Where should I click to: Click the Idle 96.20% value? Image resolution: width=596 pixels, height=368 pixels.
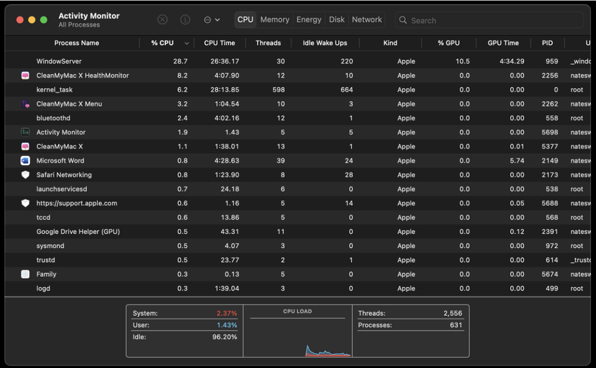coord(225,337)
